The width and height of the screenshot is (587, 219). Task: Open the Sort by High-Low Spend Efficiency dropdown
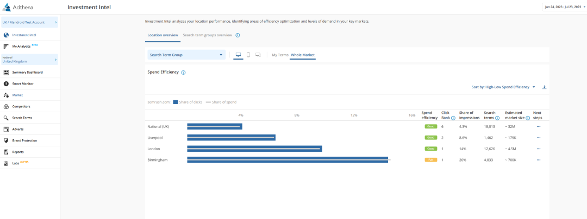[x=503, y=87]
